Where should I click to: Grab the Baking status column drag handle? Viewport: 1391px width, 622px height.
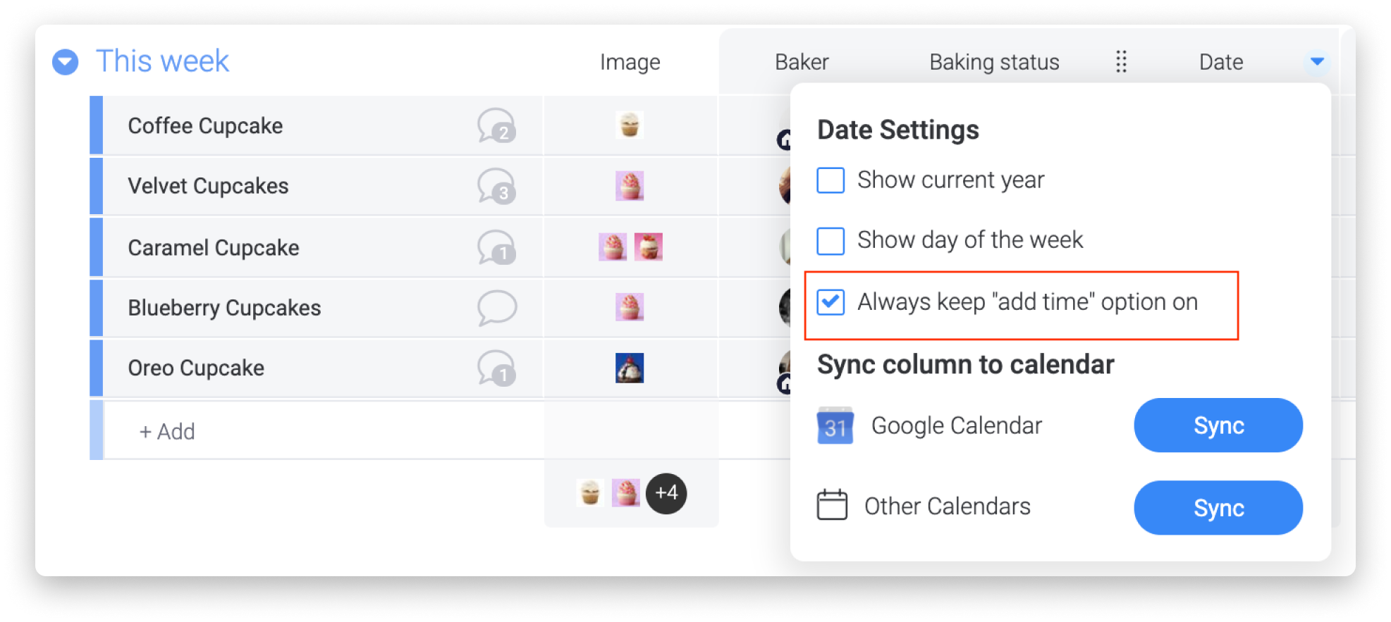click(x=1121, y=62)
